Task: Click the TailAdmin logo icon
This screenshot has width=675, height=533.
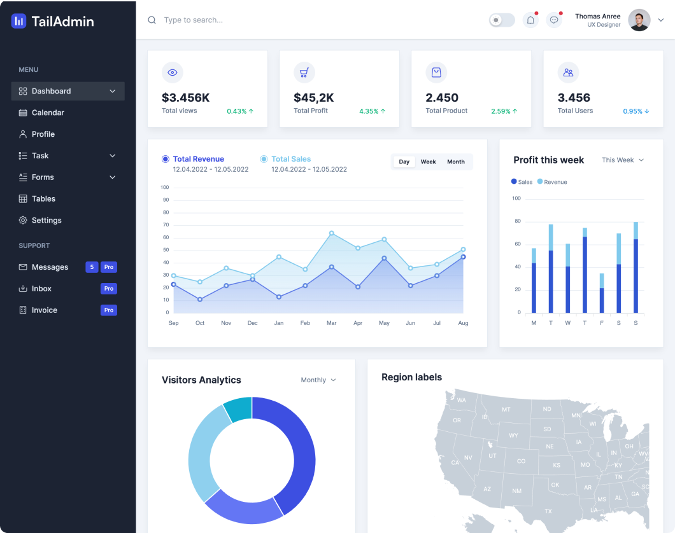Action: pyautogui.click(x=19, y=21)
